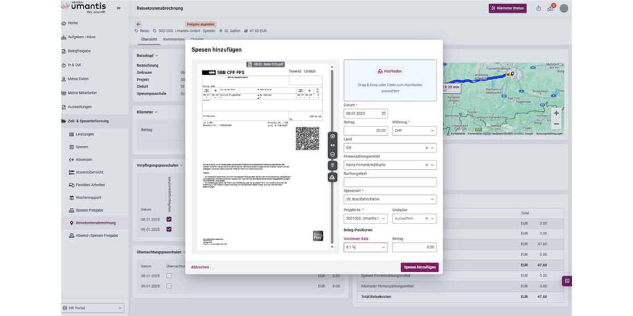Open calendar picker in Datum field
This screenshot has width=633, height=316.
(384, 114)
